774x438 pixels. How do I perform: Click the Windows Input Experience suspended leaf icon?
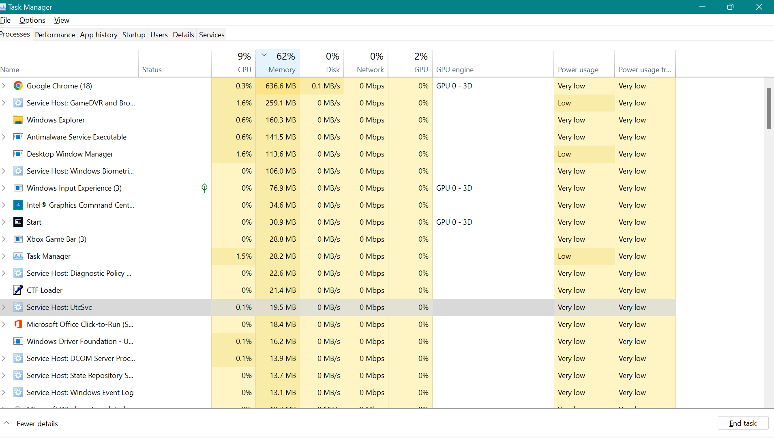[x=204, y=188]
